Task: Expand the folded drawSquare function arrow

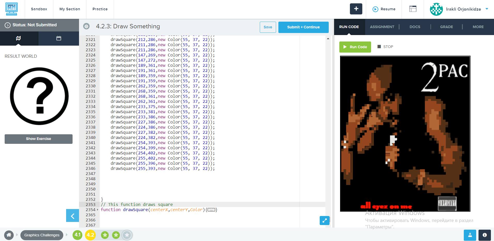Action: (98, 210)
